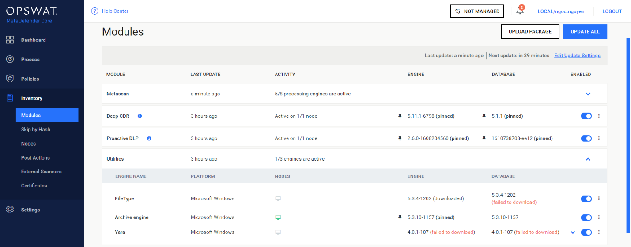Click the Archive engine name
Screen dimensions: 631x247
tap(132, 217)
